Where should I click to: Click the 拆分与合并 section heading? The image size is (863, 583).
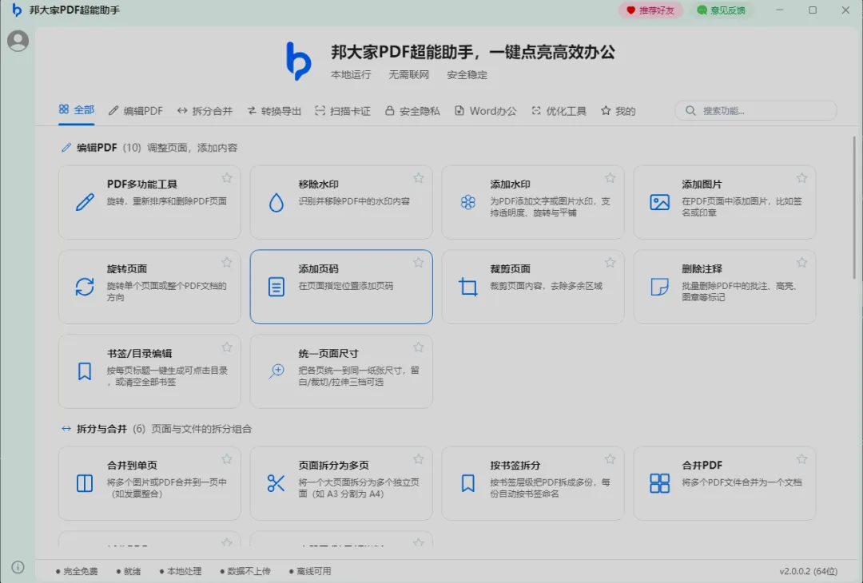[x=101, y=429]
